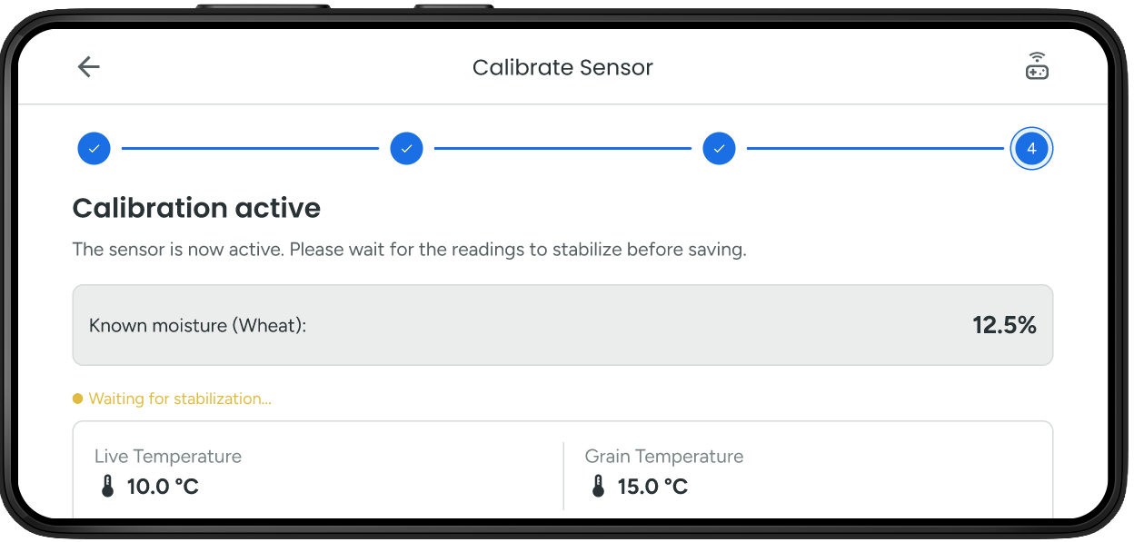Click the Live Temperature thermometer icon

[107, 487]
